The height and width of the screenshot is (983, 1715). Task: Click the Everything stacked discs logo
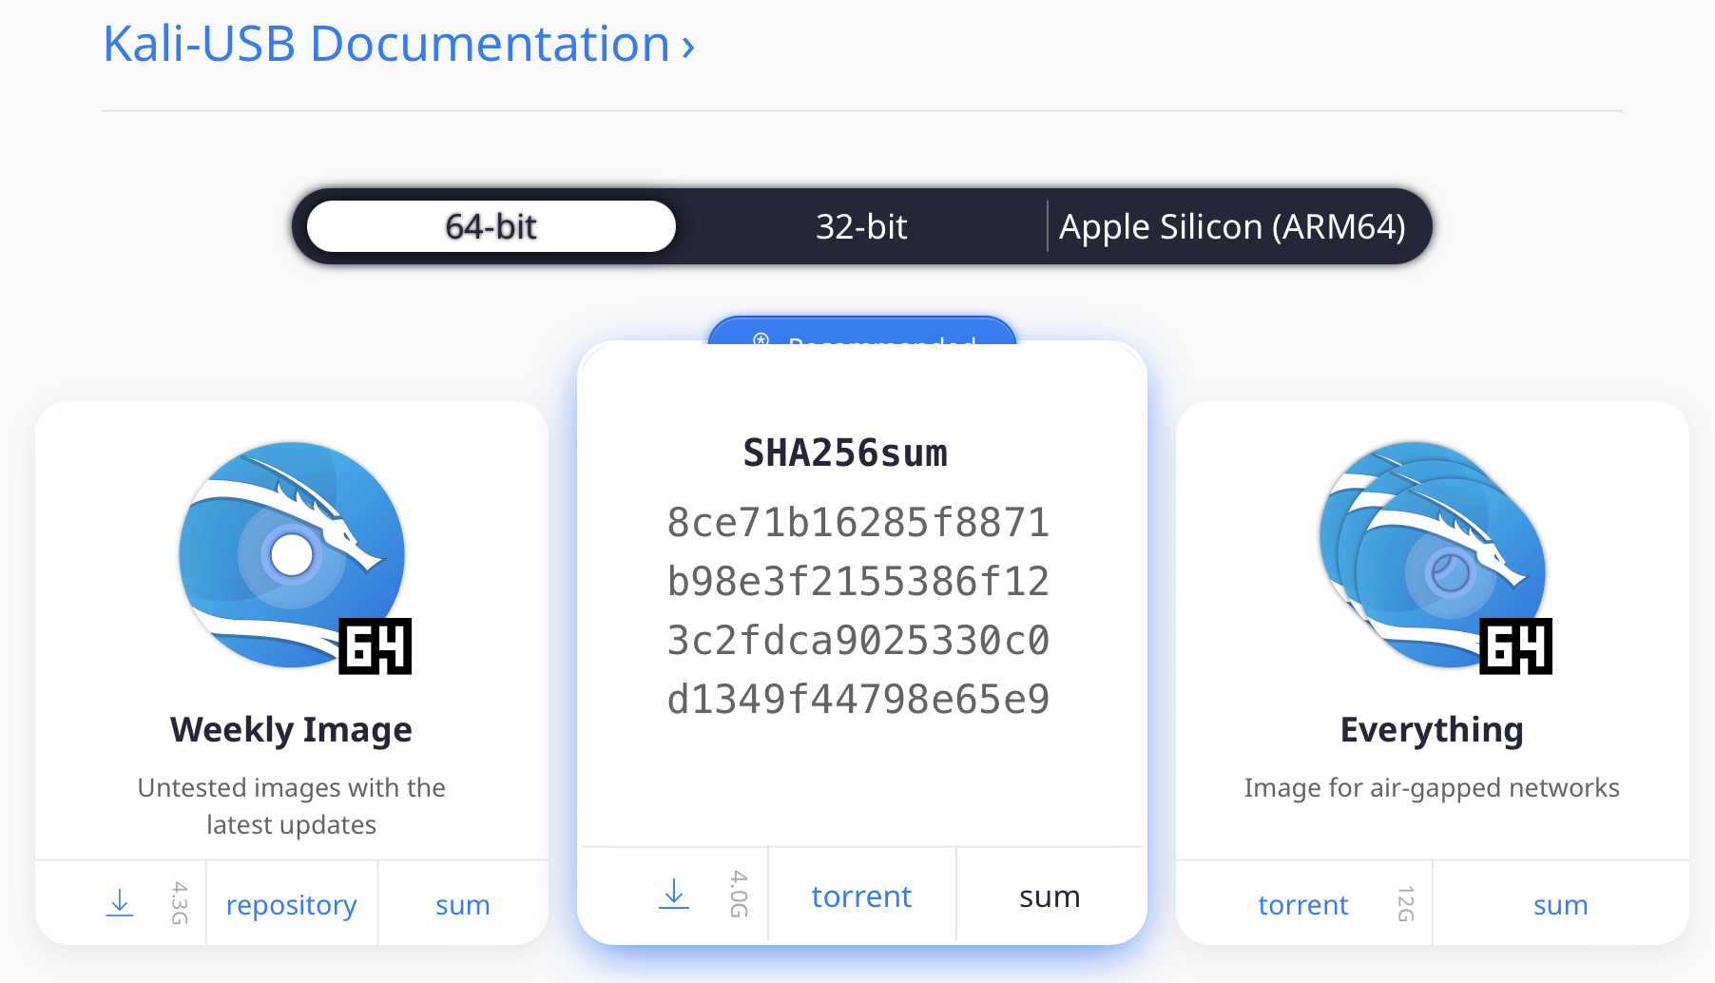pyautogui.click(x=1432, y=555)
